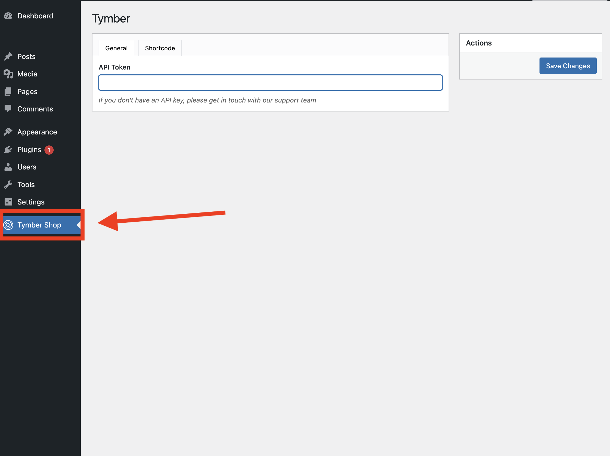
Task: Click the Users person icon
Action: (x=8, y=167)
